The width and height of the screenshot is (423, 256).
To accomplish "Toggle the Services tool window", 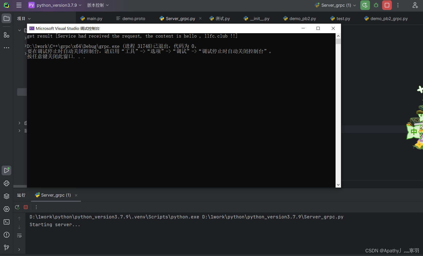I will [6, 209].
